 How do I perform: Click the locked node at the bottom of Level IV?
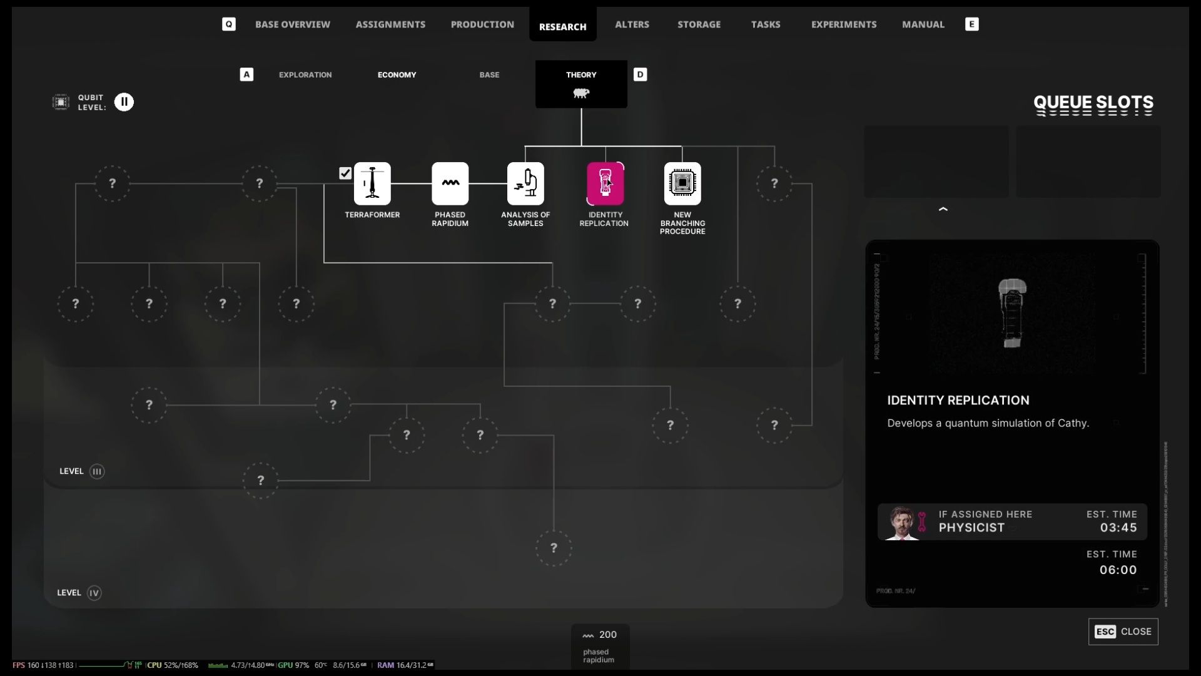(x=554, y=548)
